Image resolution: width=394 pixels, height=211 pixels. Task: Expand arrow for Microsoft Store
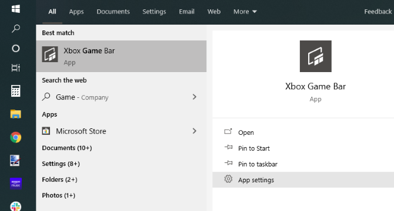click(195, 131)
